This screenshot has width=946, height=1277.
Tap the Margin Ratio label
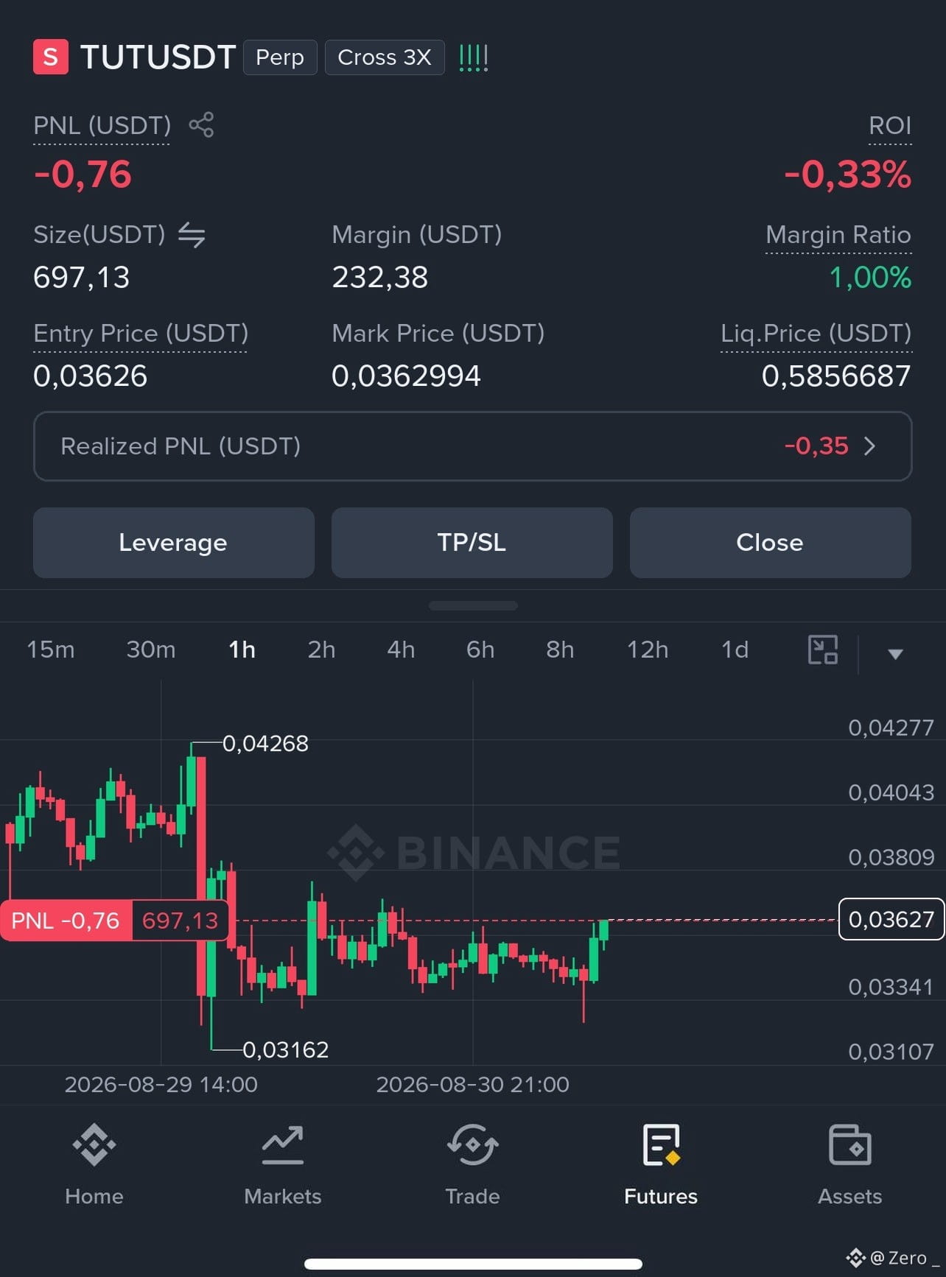coord(838,235)
